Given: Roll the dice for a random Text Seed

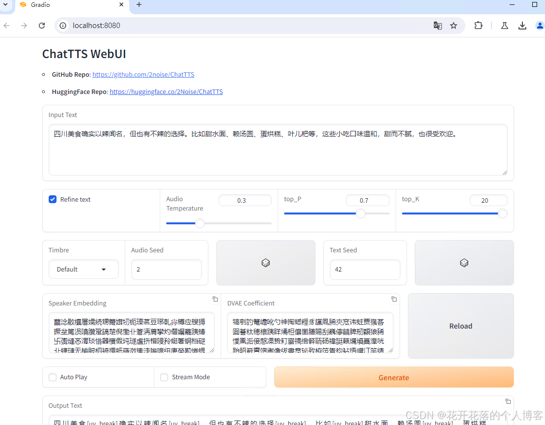Looking at the screenshot, I should pyautogui.click(x=464, y=263).
